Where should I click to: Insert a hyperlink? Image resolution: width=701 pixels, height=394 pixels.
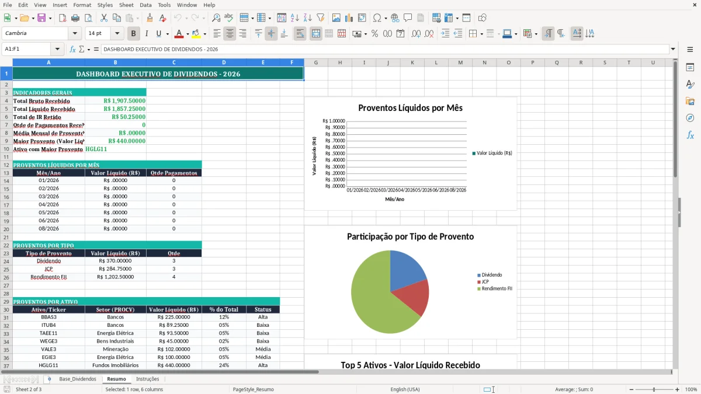(x=395, y=18)
